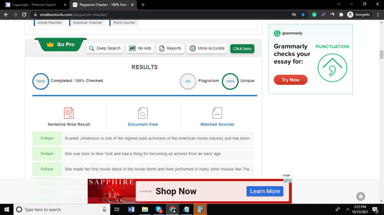Open the Windows Start menu
Screen dimensions: 384x215
[6, 209]
